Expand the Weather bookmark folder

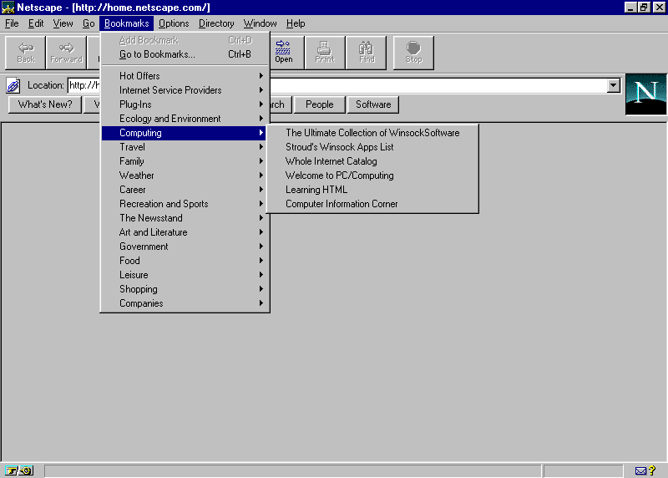185,175
